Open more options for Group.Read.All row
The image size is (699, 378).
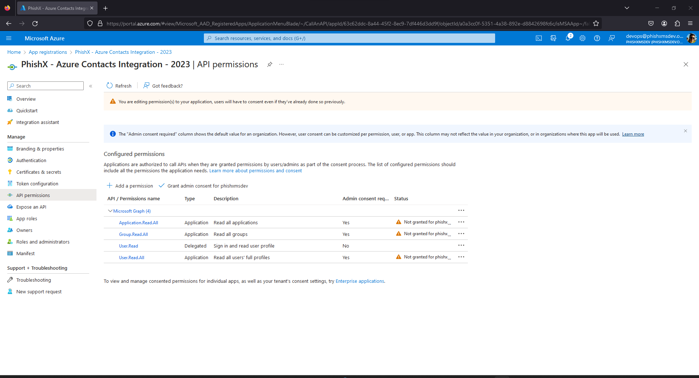pos(461,234)
